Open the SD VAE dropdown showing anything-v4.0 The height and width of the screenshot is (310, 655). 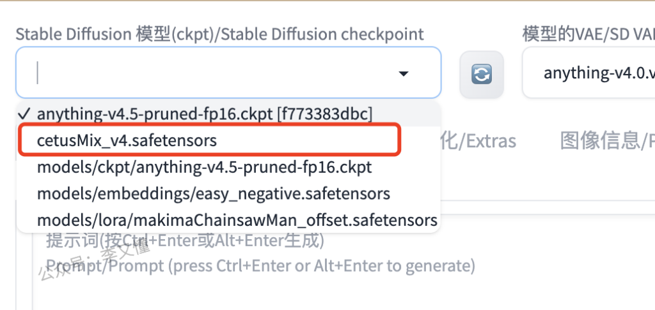588,74
